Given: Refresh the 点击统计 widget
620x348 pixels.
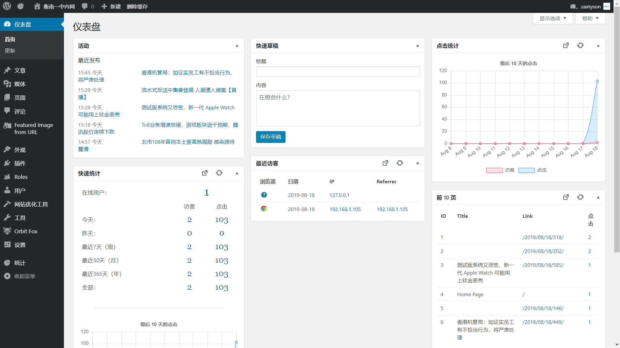Looking at the screenshot, I should 580,45.
